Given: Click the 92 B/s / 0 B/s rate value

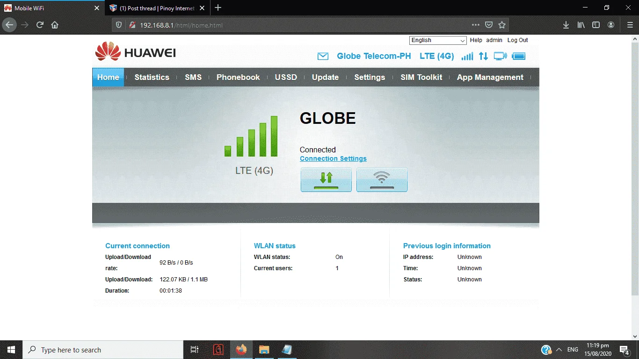Looking at the screenshot, I should [x=176, y=263].
